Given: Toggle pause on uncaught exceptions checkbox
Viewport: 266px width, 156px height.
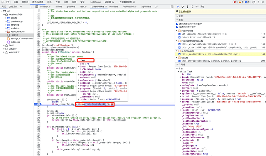Looking at the screenshot, I should pyautogui.click(x=177, y=24).
